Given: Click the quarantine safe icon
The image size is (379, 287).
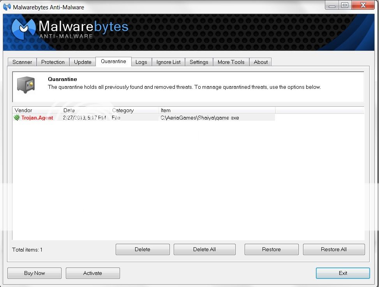Looking at the screenshot, I should [26, 85].
